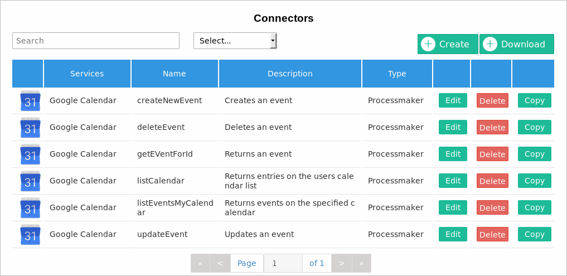Sort by the Services column header
Screen dimensions: 567x276
[x=87, y=74]
